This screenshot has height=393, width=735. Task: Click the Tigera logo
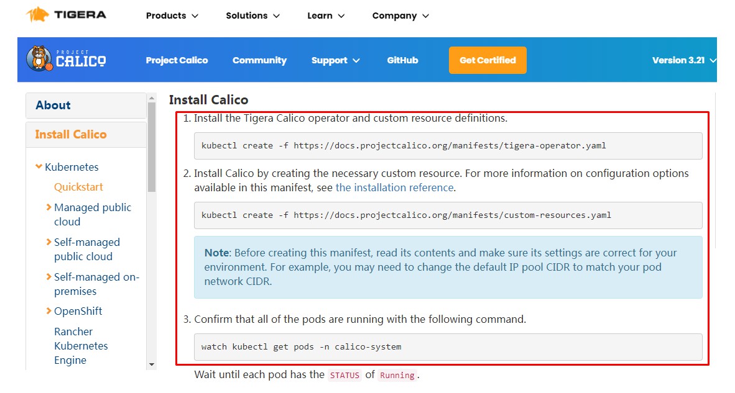(x=67, y=15)
